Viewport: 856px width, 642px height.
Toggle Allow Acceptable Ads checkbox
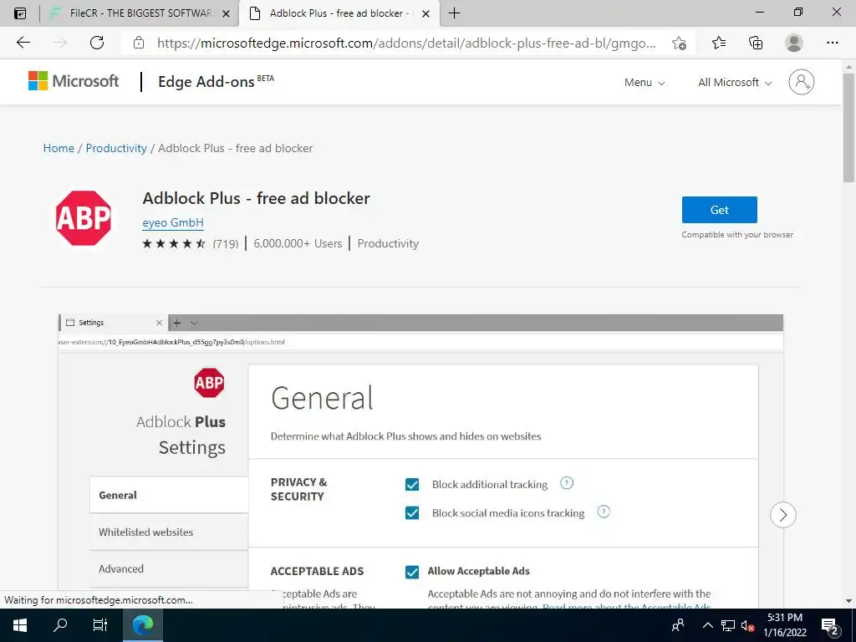coord(412,572)
